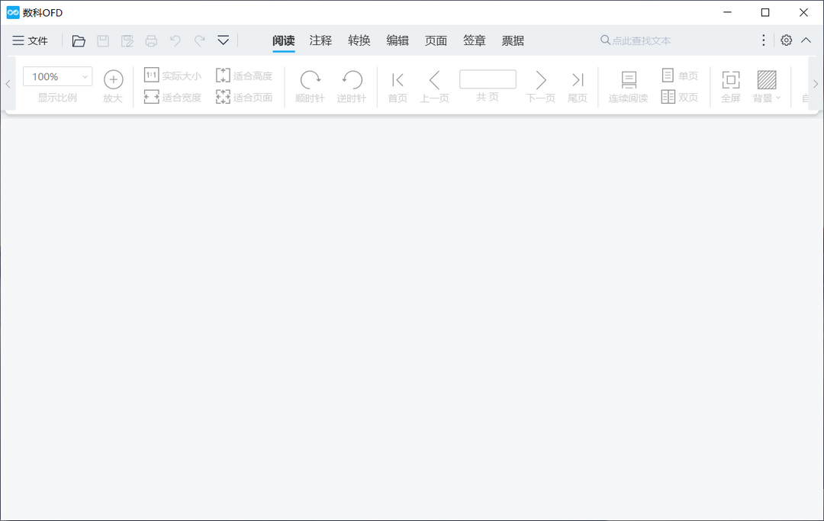Toggle continuous reading mode (连续阅读)
The width and height of the screenshot is (824, 521).
point(628,87)
